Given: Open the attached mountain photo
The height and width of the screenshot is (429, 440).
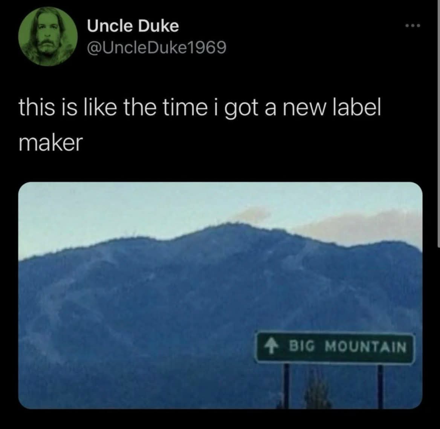Looking at the screenshot, I should click(x=220, y=295).
